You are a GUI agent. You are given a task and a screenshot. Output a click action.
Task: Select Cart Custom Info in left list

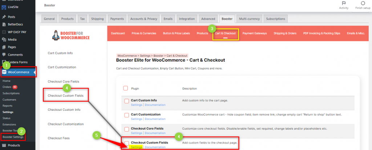60,53
